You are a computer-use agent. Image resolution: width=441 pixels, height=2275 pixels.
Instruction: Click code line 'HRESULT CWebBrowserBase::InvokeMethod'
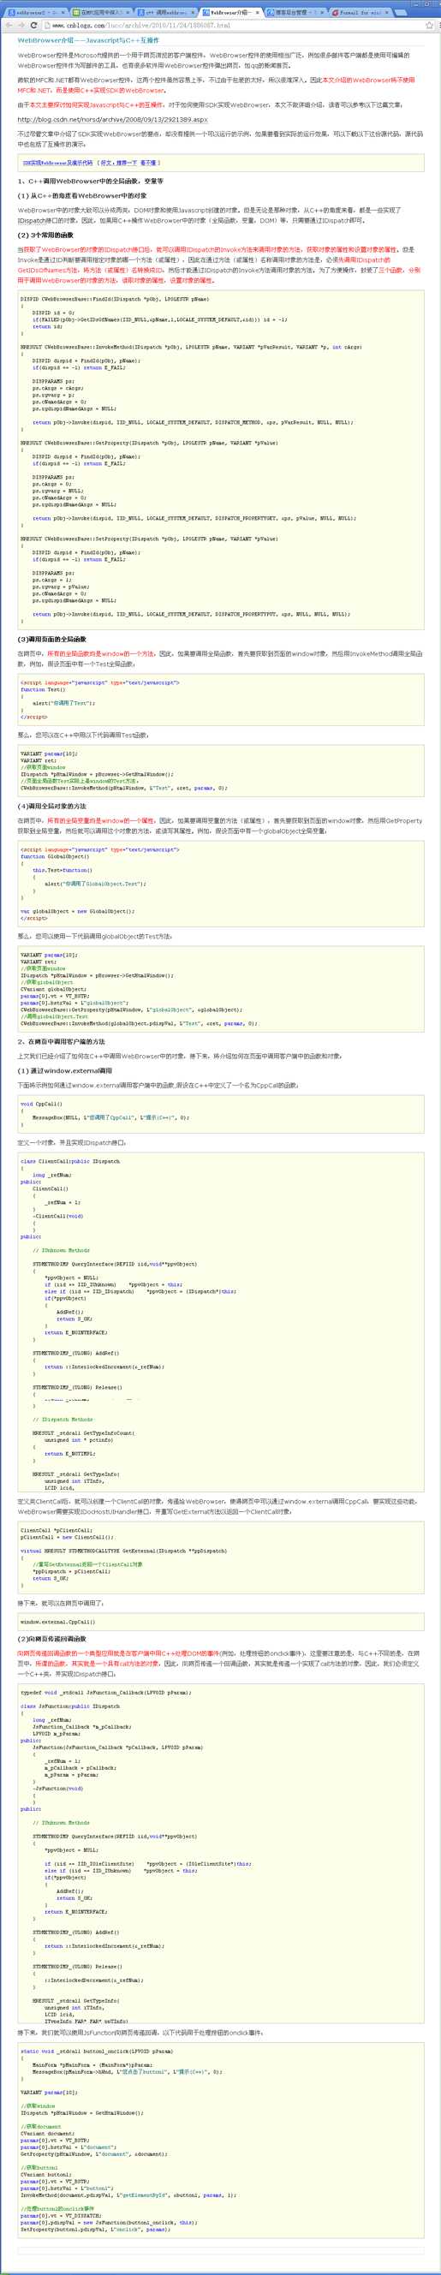pyautogui.click(x=191, y=347)
